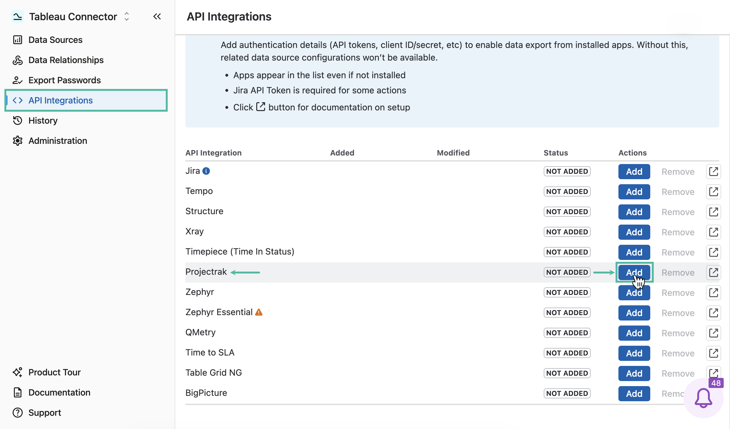Click the Modified column header
This screenshot has width=730, height=429.
(x=453, y=153)
